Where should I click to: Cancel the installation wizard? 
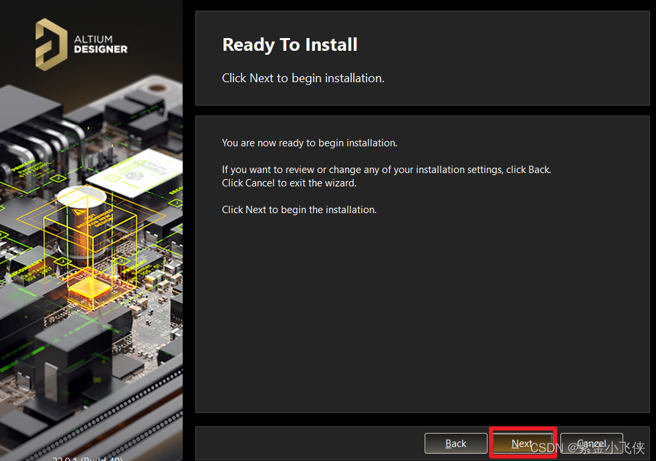pos(591,444)
